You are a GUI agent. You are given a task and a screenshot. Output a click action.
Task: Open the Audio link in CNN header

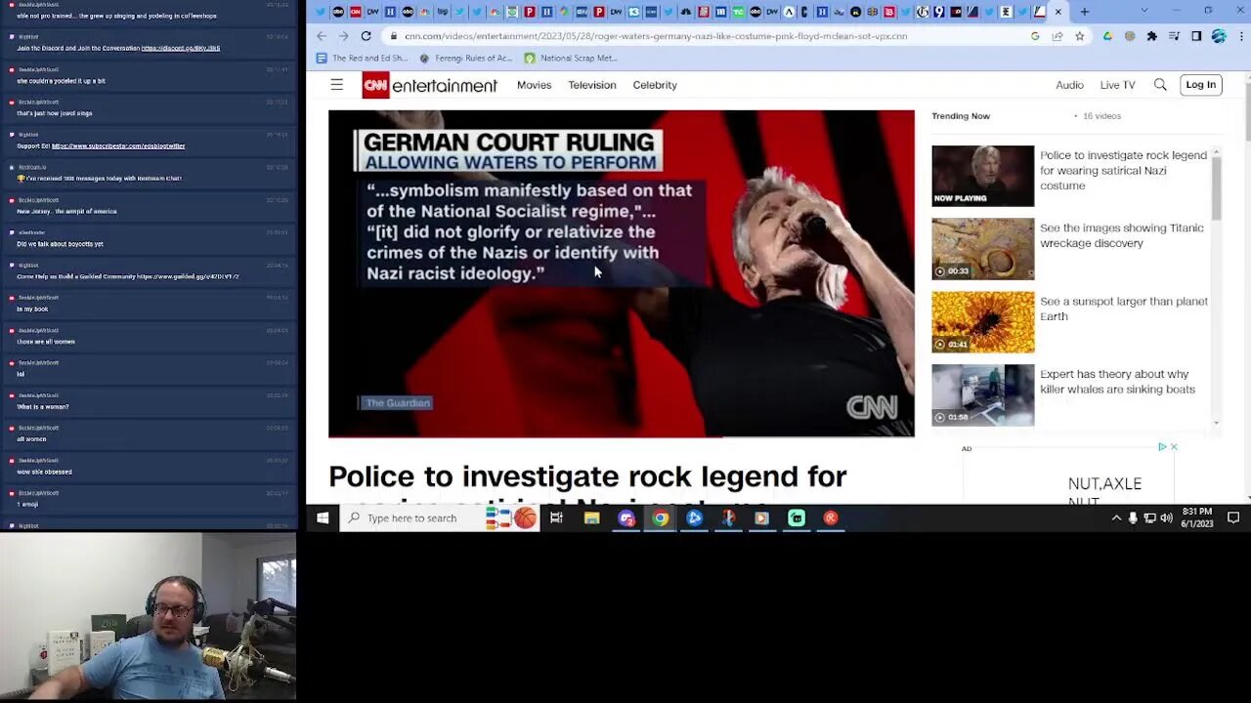(x=1069, y=85)
